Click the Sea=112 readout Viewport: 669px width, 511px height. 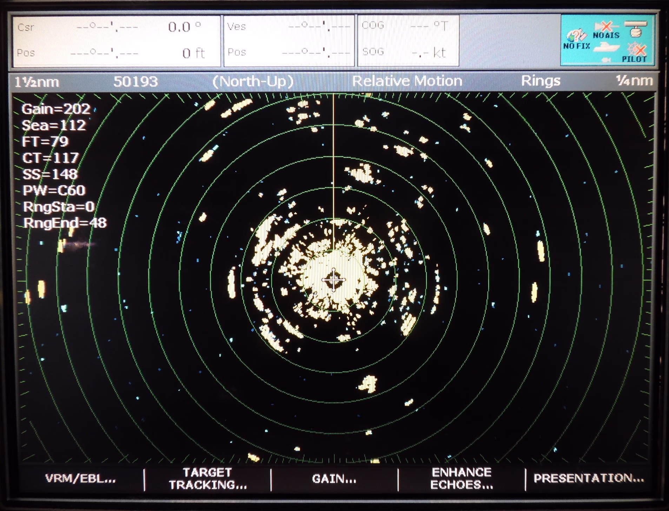54,125
